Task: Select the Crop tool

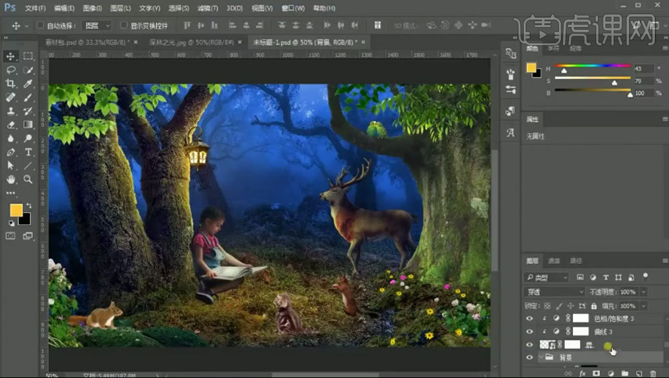Action: (11, 83)
